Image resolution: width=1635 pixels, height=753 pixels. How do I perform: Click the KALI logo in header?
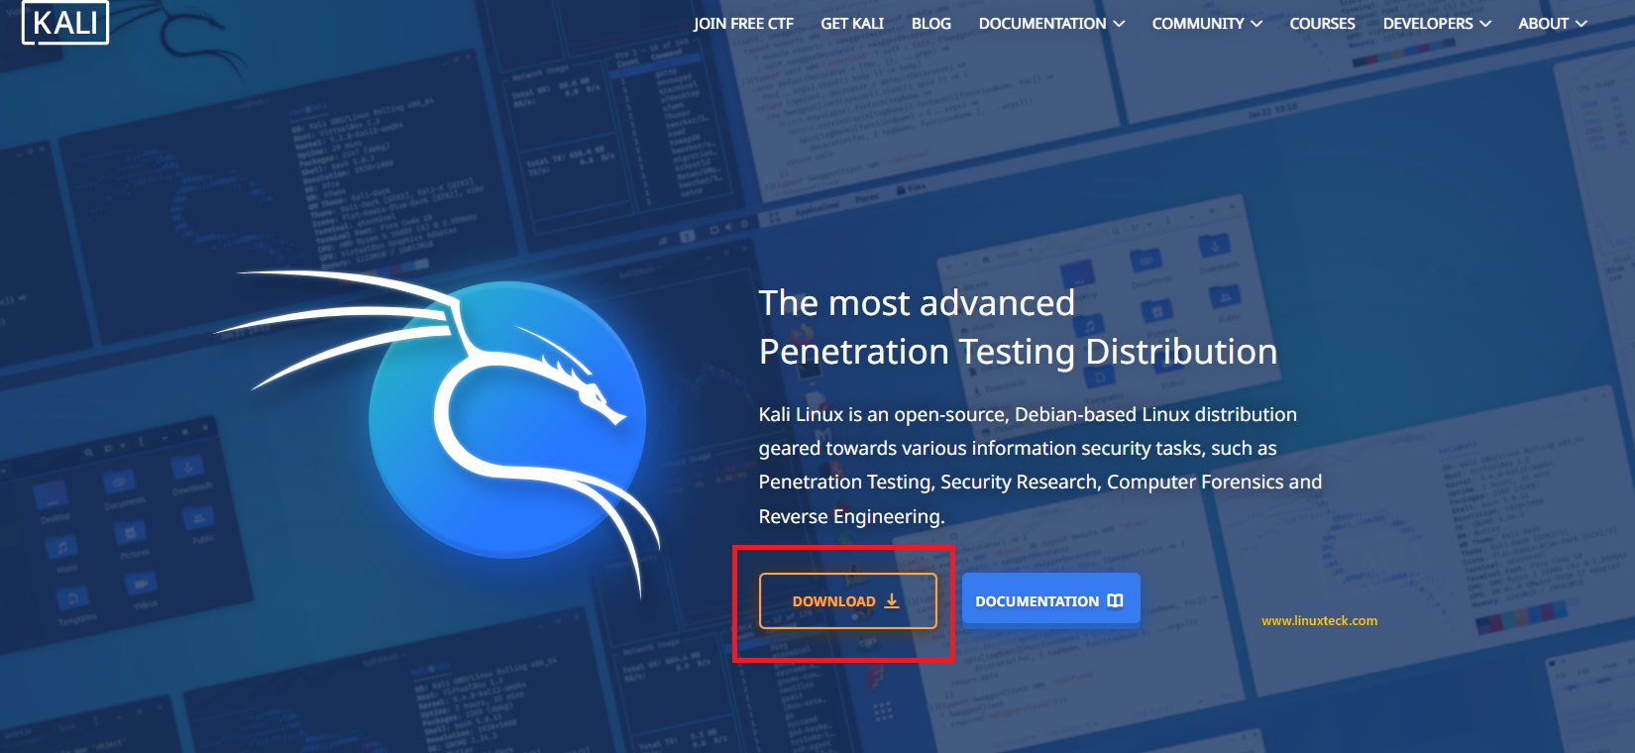point(65,22)
